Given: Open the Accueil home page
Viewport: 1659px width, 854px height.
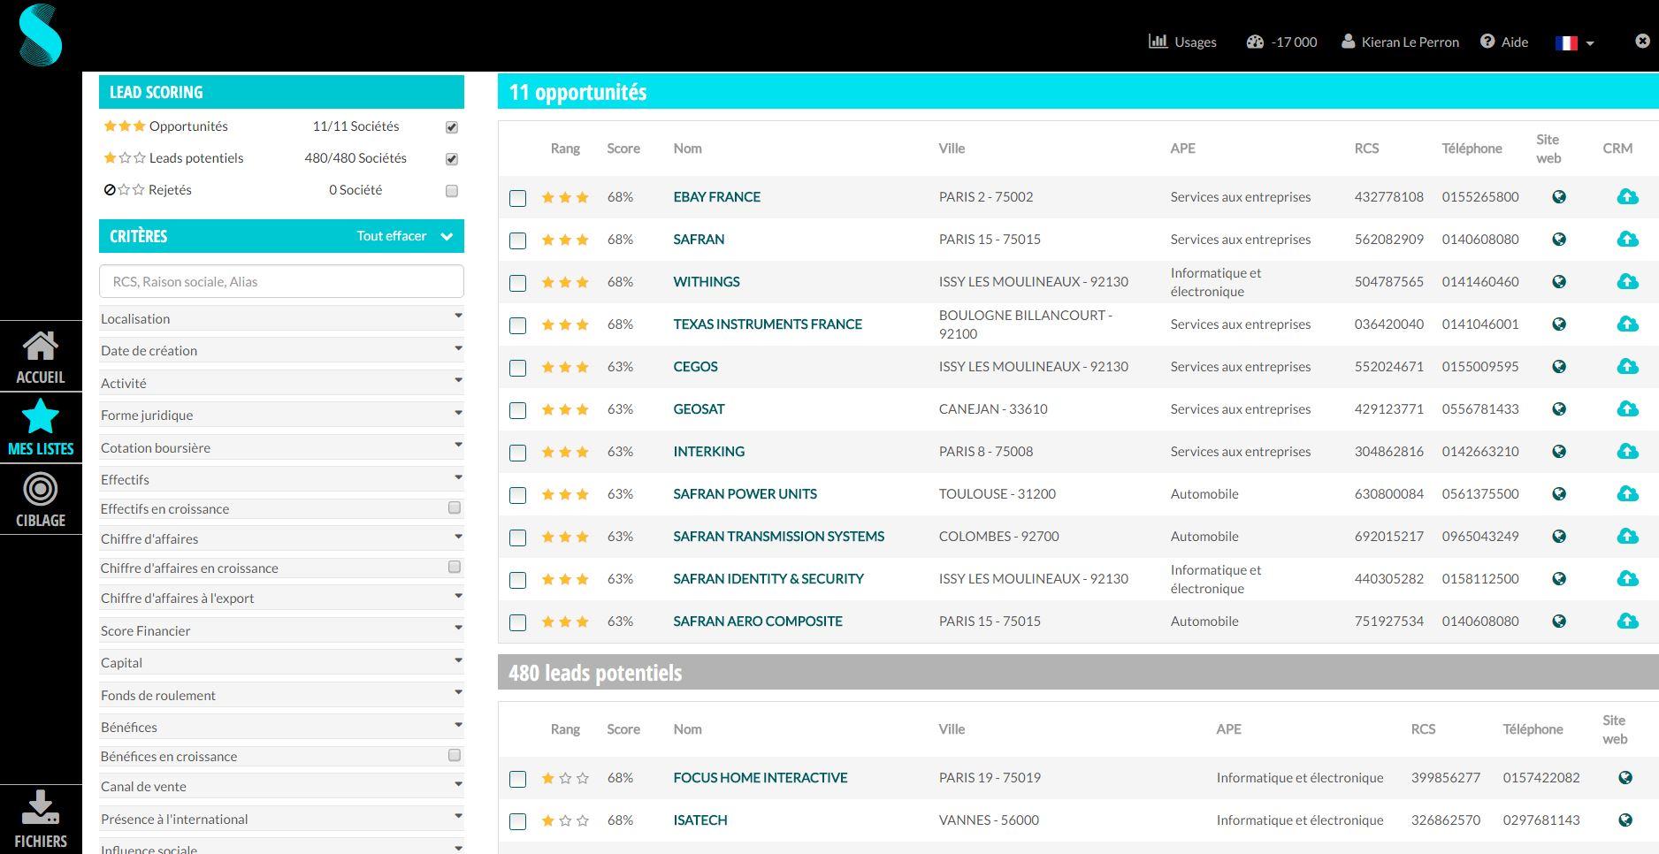Looking at the screenshot, I should click(40, 355).
